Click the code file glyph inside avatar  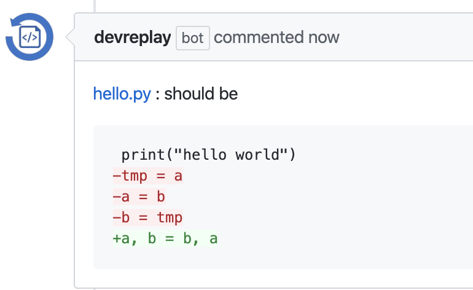point(29,37)
